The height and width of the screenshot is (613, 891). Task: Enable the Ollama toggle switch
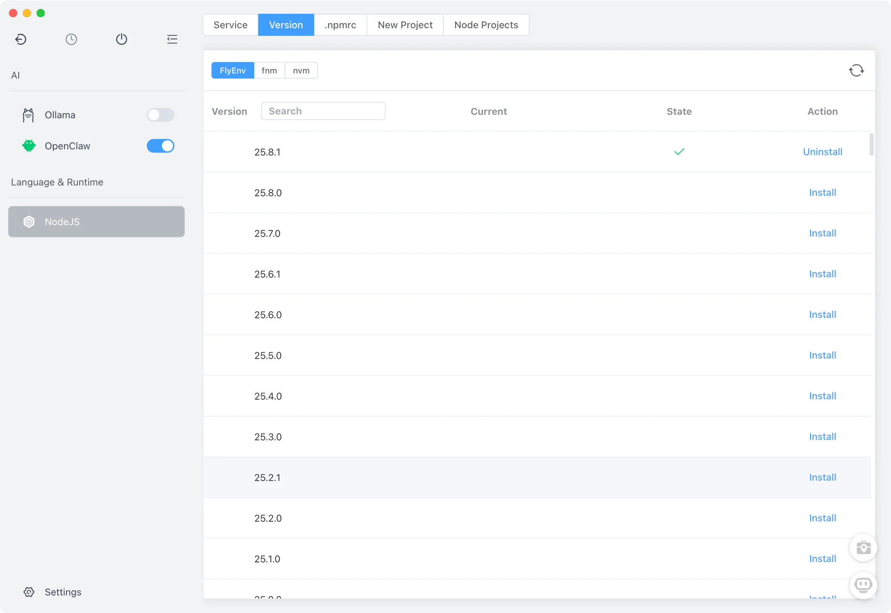[160, 115]
